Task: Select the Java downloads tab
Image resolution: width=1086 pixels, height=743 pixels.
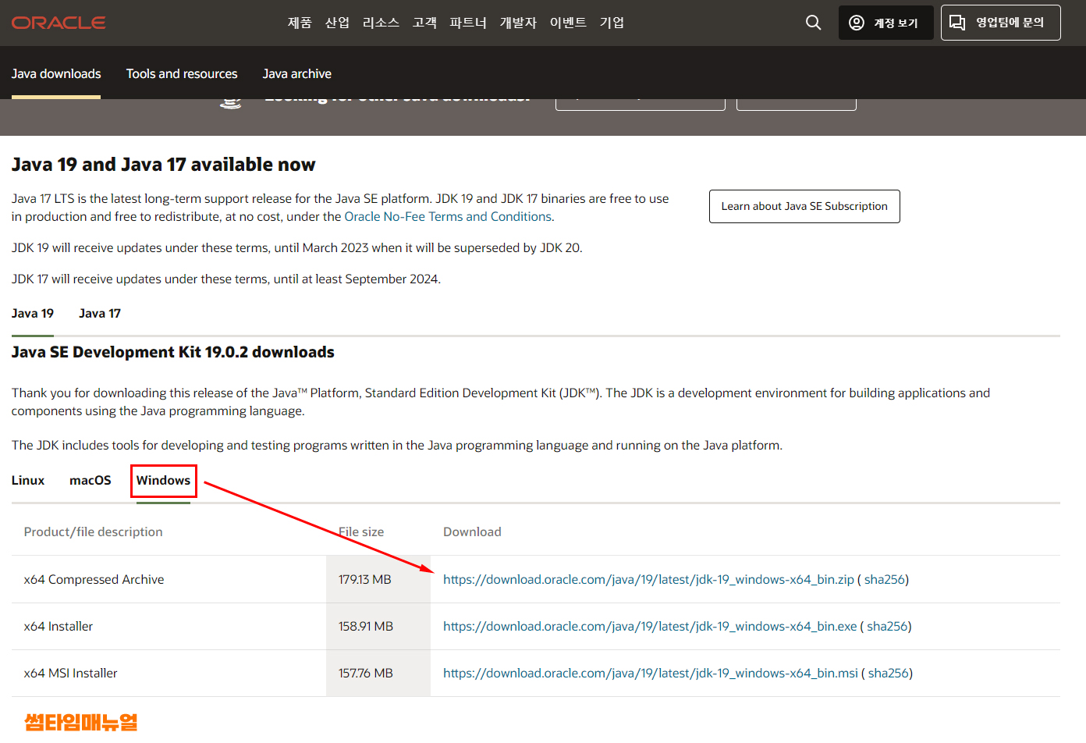Action: (x=56, y=73)
